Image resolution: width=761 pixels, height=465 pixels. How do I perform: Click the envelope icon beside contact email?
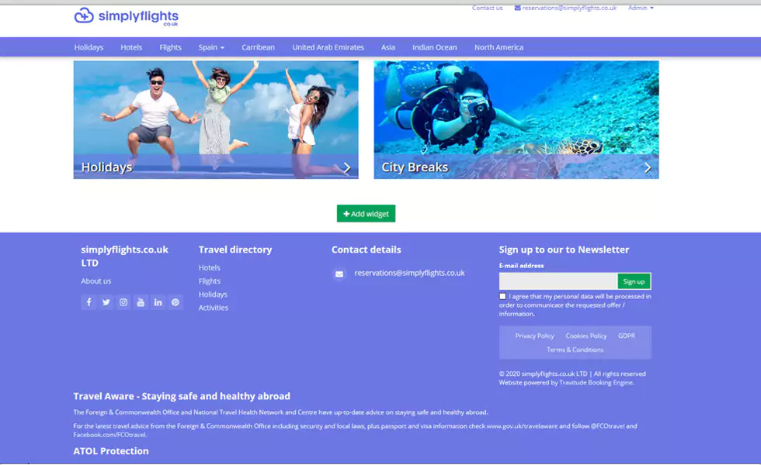339,274
